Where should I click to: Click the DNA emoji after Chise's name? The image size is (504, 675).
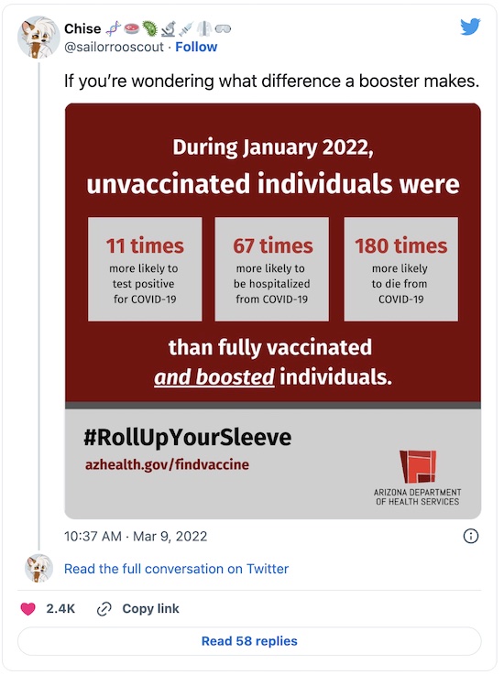tap(114, 28)
